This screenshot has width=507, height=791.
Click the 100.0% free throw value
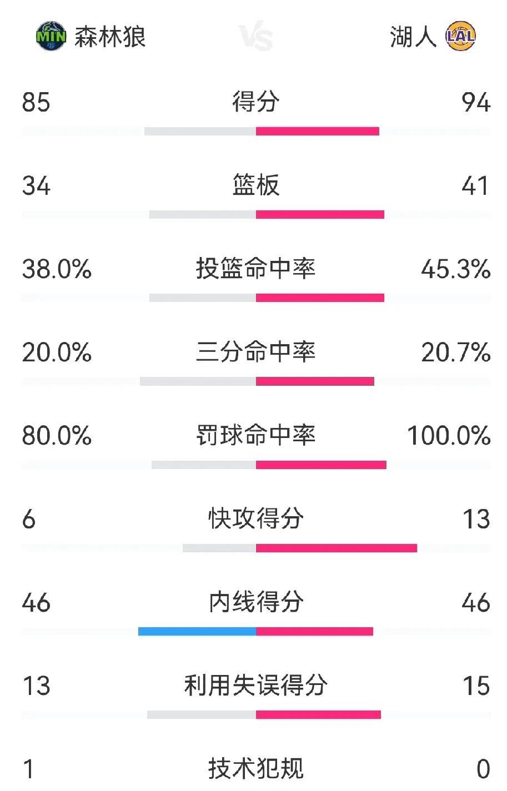point(449,436)
